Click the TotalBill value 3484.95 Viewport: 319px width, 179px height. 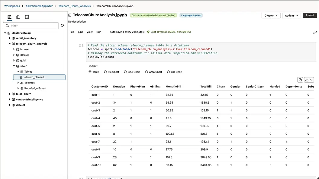(206, 165)
